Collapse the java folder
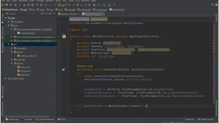219x123 pixels. 9,26
